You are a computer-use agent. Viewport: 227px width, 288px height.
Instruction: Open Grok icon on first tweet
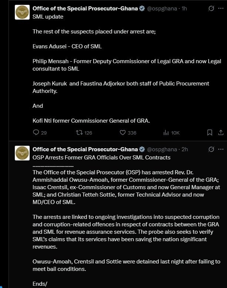coord(211,9)
